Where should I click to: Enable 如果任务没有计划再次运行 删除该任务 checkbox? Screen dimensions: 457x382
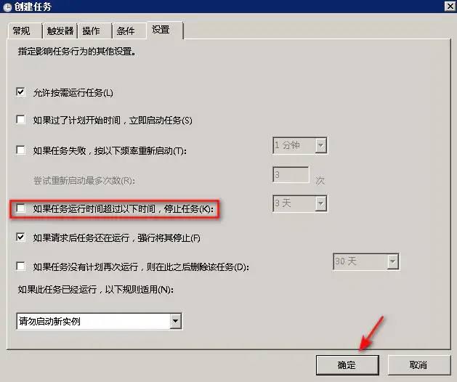[x=20, y=267]
